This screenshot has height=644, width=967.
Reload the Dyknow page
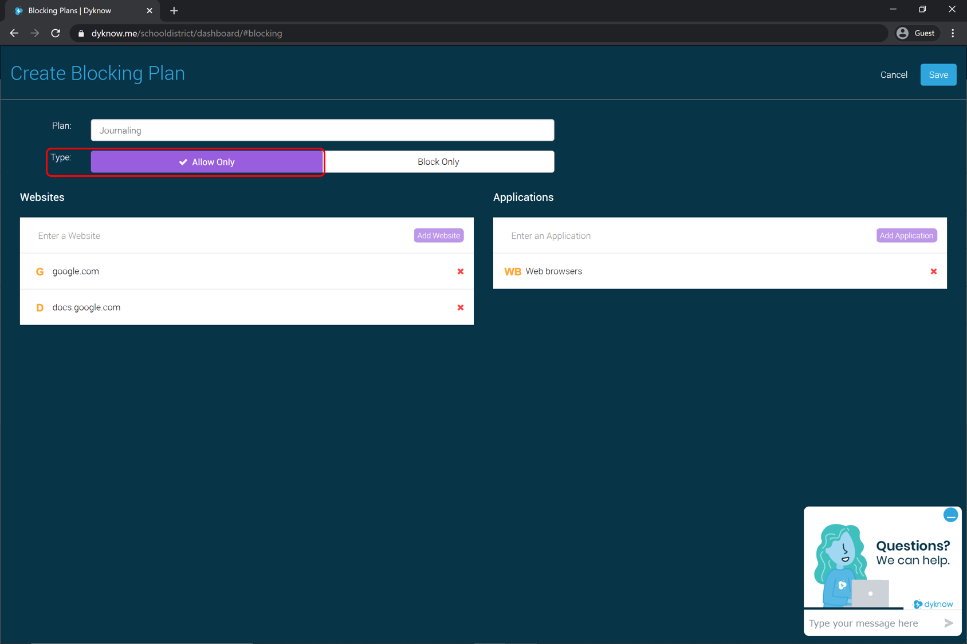[56, 33]
